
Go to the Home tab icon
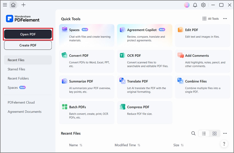point(13,5)
